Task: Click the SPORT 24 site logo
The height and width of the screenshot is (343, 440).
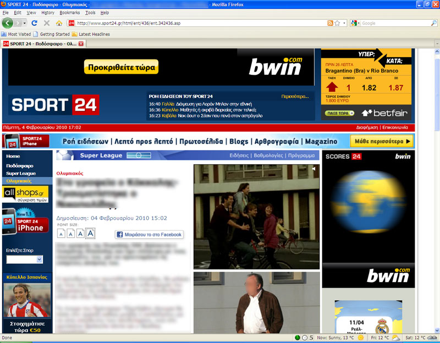Action: tap(54, 104)
